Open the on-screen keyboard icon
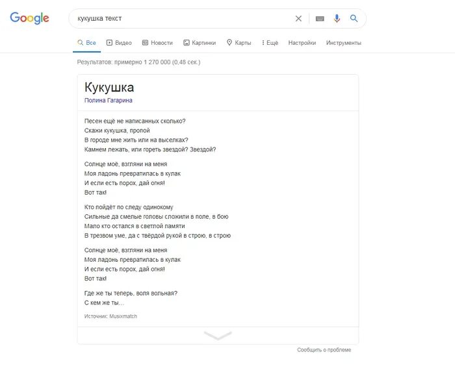 coord(320,19)
